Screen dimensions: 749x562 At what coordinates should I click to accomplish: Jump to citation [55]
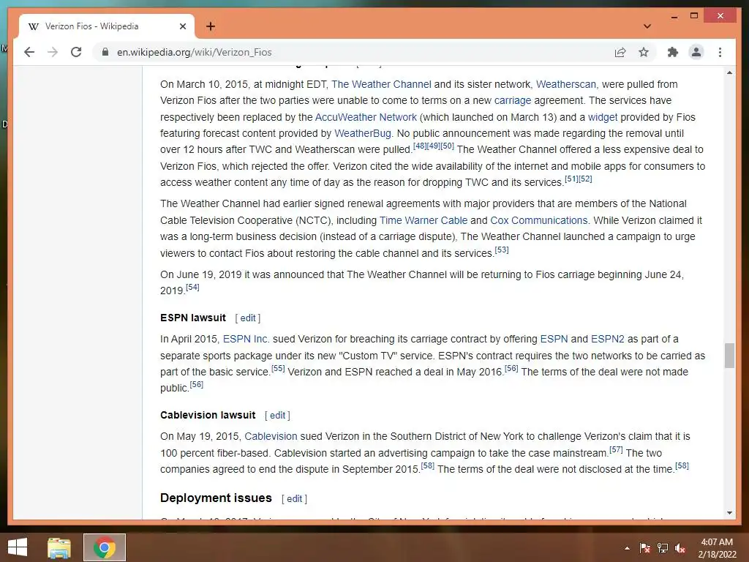point(278,368)
